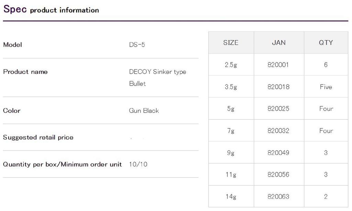Click the DECOY Sinker type product name

pos(157,72)
